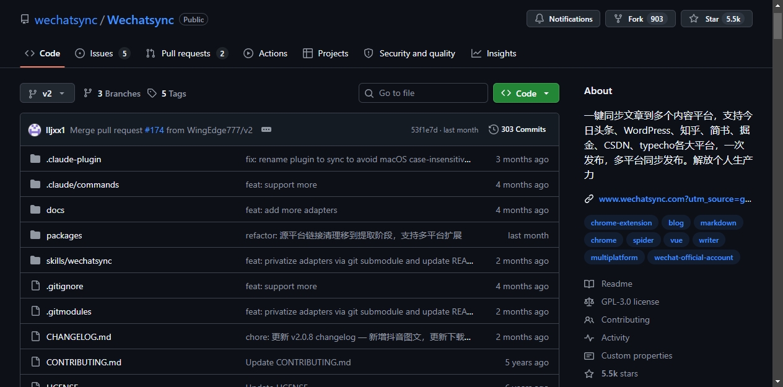View the 3 Branches link
Viewport: 783px width, 387px height.
pos(112,93)
